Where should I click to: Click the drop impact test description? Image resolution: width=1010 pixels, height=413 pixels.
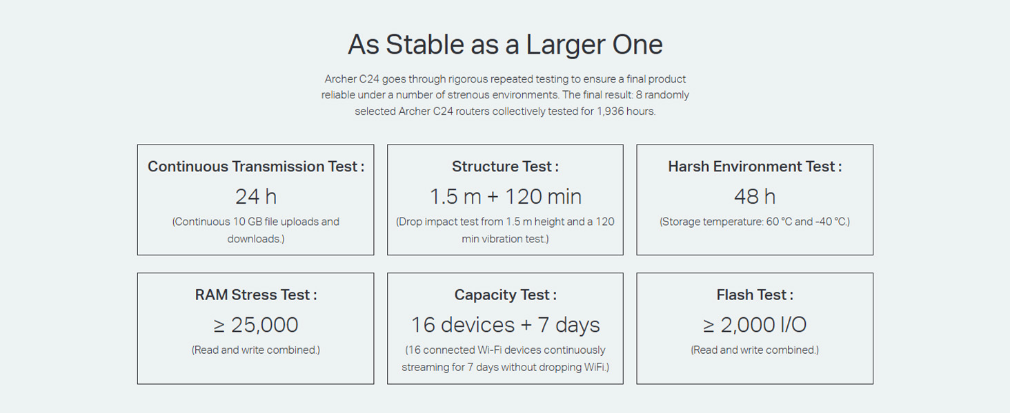point(505,230)
